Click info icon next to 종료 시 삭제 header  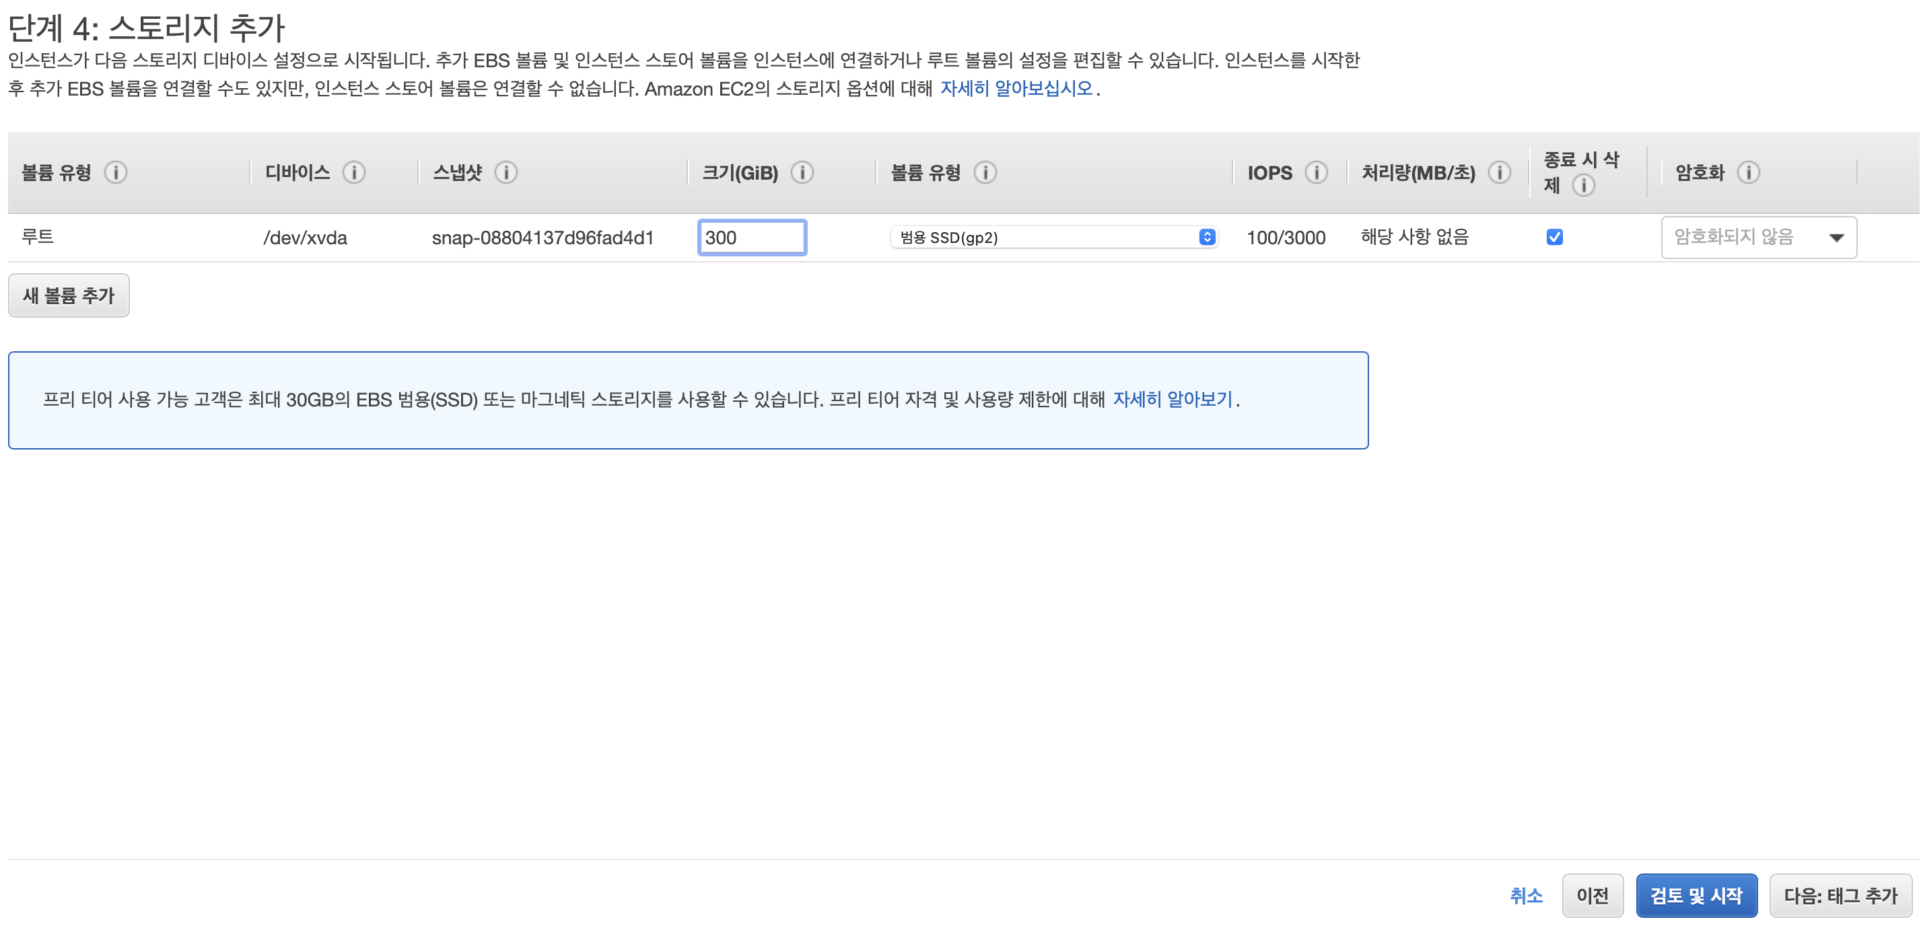click(x=1583, y=185)
